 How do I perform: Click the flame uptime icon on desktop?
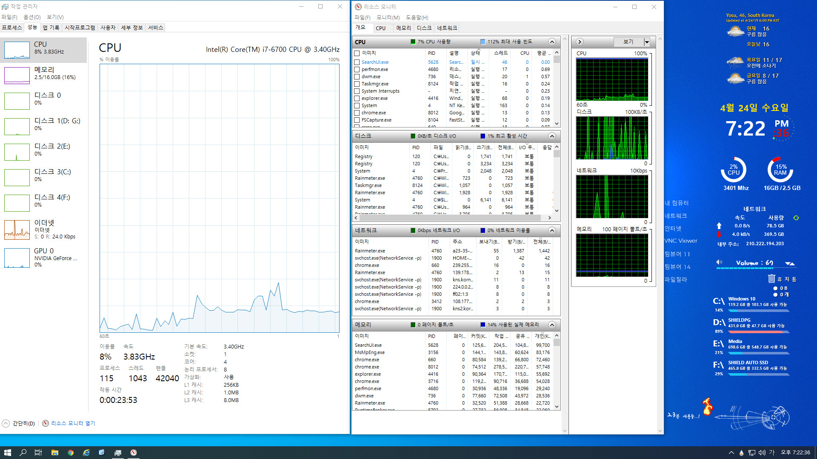point(707,407)
